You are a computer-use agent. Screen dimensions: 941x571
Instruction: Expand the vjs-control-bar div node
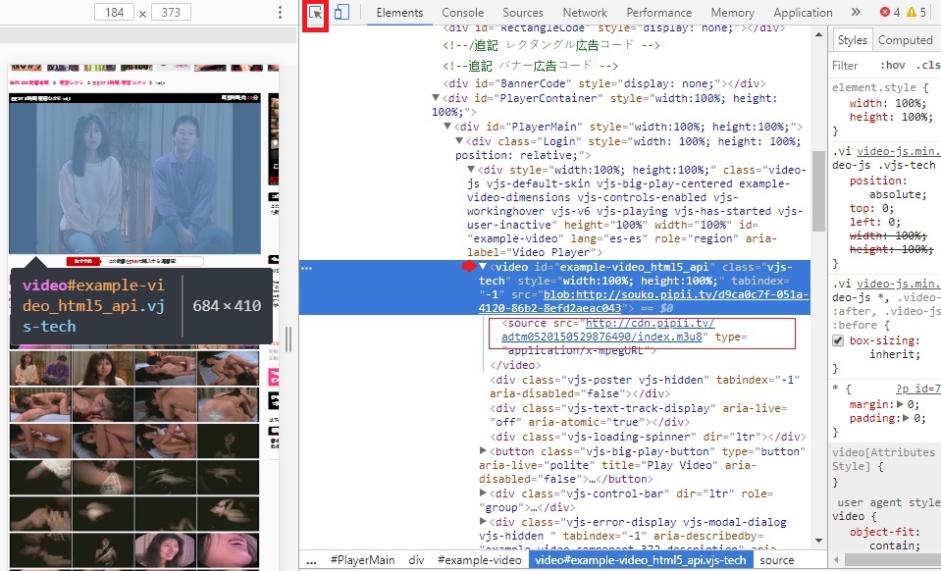click(483, 493)
